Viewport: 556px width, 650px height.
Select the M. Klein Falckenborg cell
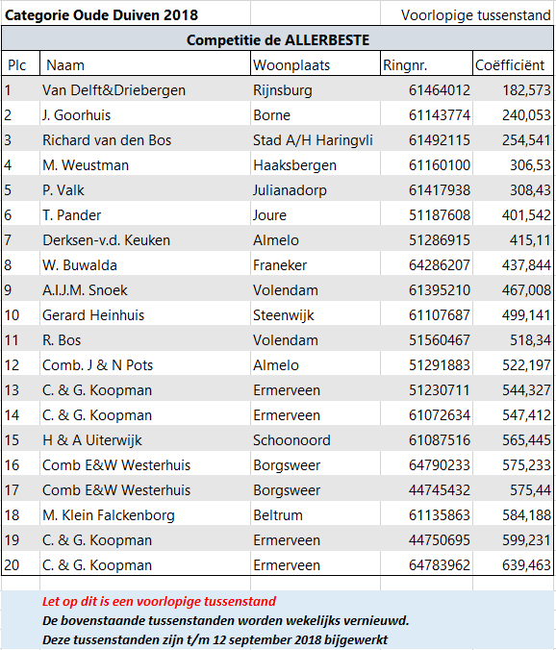pyautogui.click(x=145, y=514)
